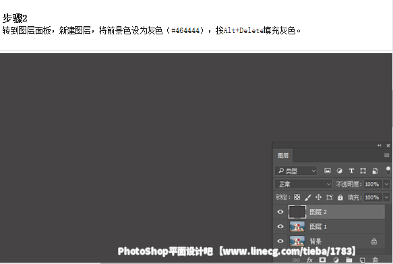The image size is (393, 264).
Task: Select layer name 背景
Action: click(315, 242)
